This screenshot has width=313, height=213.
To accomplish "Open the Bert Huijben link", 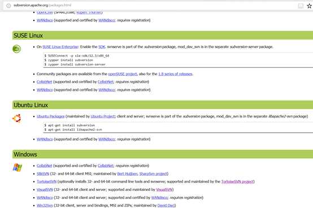I will [x=127, y=173].
